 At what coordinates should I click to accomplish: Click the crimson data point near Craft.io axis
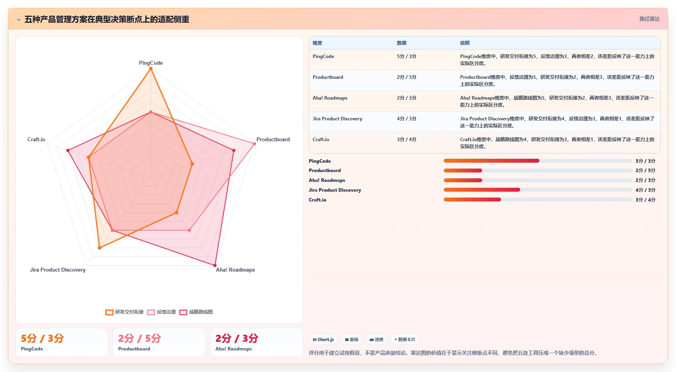click(68, 151)
